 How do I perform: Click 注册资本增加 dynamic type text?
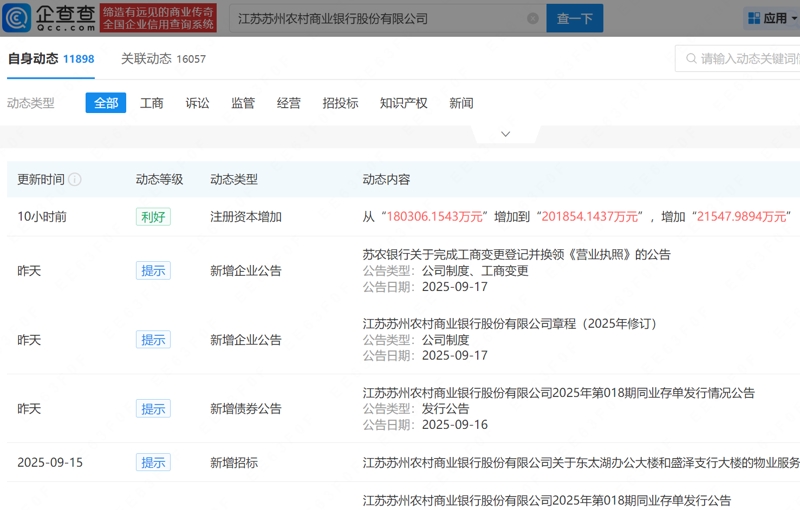[246, 216]
